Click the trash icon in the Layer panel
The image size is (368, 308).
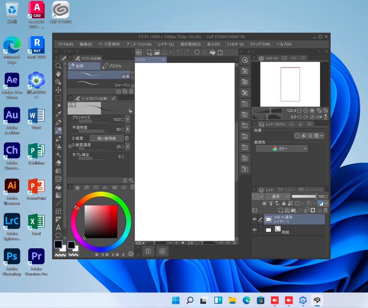[325, 211]
